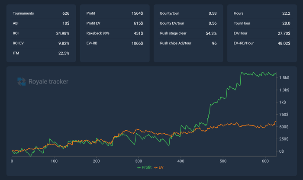
Task: Select the EV+RB 1066$ value
Action: 137,43
